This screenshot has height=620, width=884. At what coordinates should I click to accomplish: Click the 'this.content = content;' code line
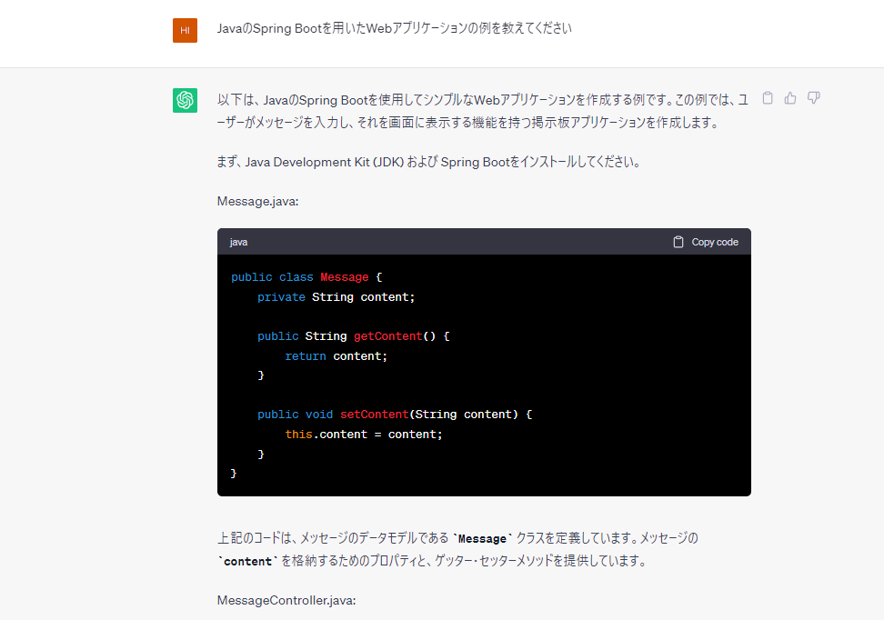(363, 435)
